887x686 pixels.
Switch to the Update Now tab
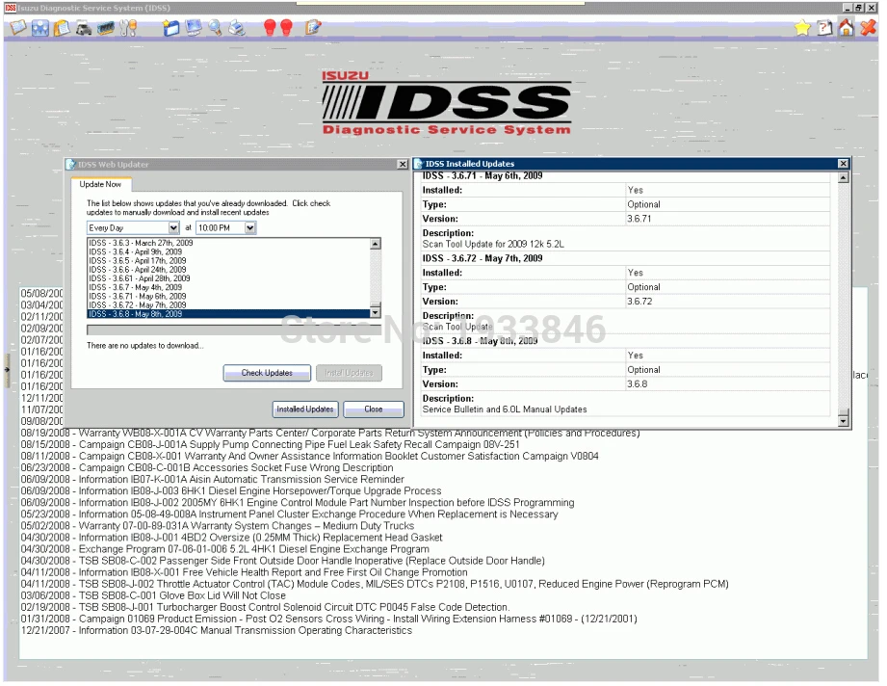coord(100,184)
